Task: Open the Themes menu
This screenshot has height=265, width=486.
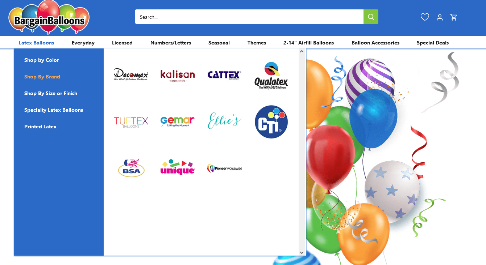Action: [x=257, y=43]
